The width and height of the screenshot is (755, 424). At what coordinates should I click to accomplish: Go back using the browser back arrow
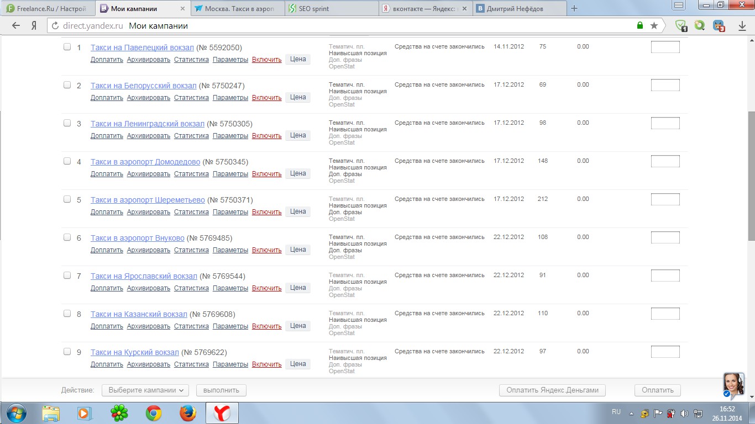(16, 25)
